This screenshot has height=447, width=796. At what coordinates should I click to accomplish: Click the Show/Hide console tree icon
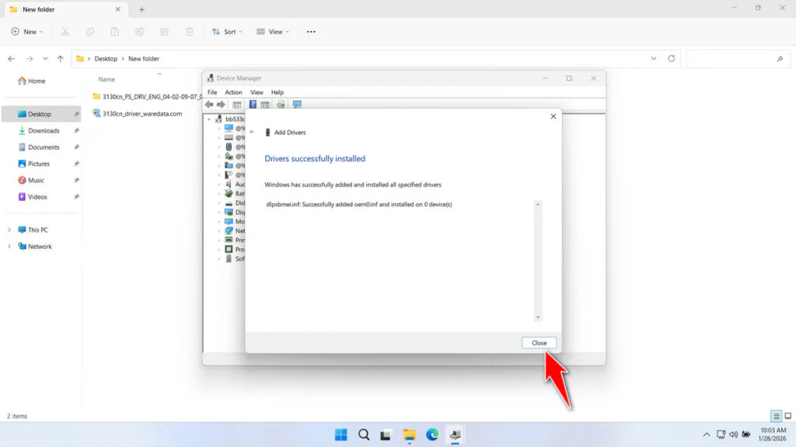click(236, 105)
